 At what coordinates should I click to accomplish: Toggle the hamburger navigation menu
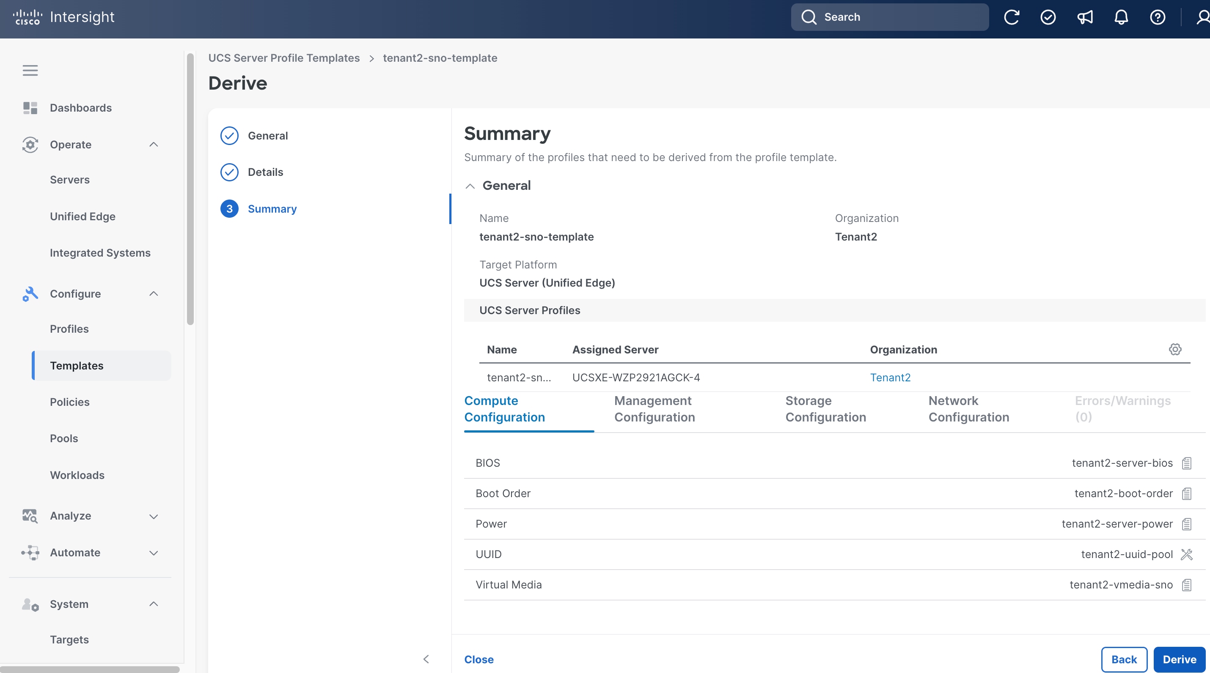point(30,71)
